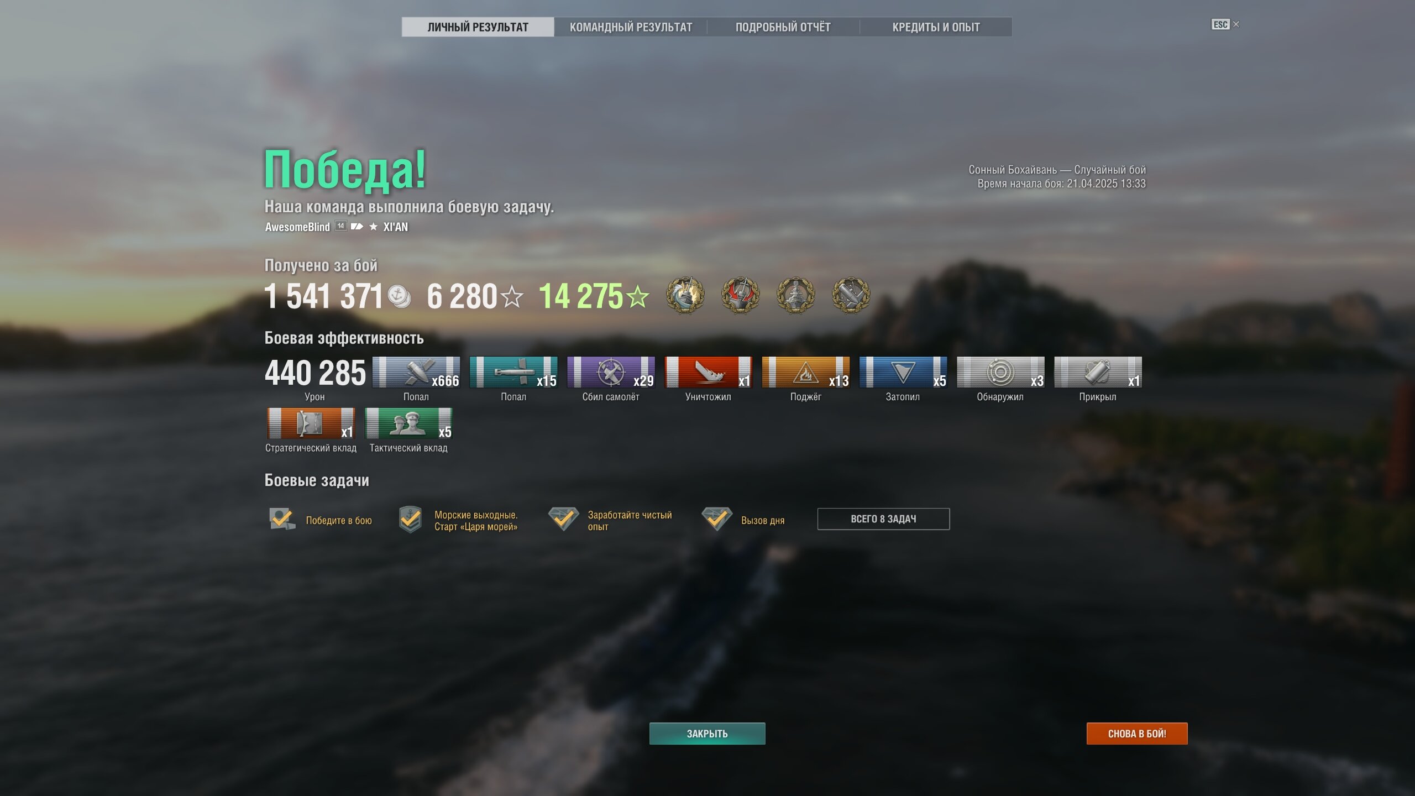Open the ПОДРОБНЫЙ ОТЧЁТ tab
Screen dimensions: 1415x796
pyautogui.click(x=783, y=27)
